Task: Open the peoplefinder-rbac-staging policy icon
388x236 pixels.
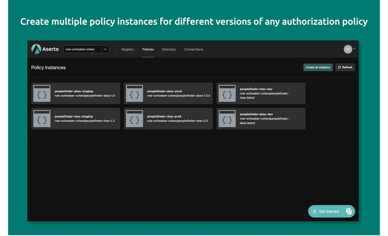Action: [42, 119]
